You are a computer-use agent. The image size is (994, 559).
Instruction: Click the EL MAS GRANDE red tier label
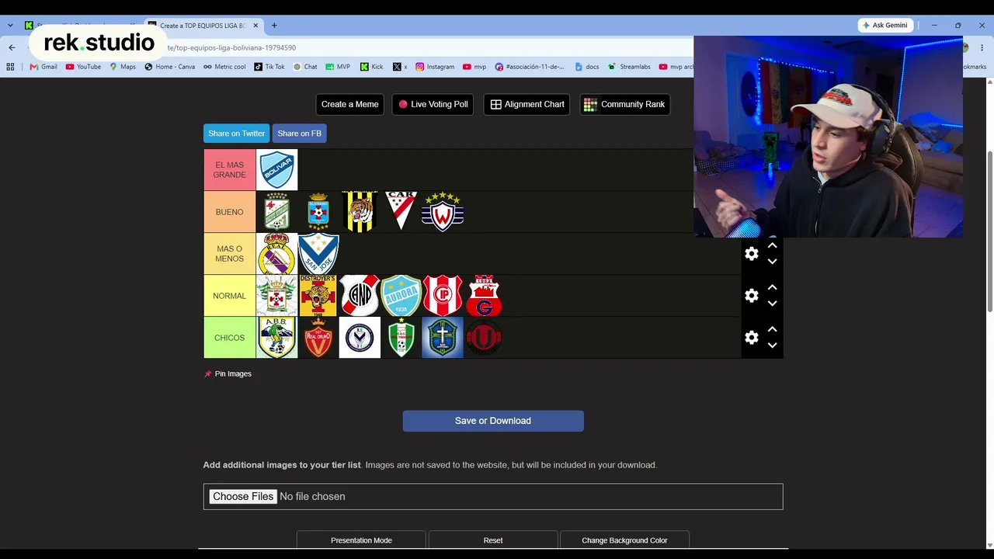coord(230,170)
